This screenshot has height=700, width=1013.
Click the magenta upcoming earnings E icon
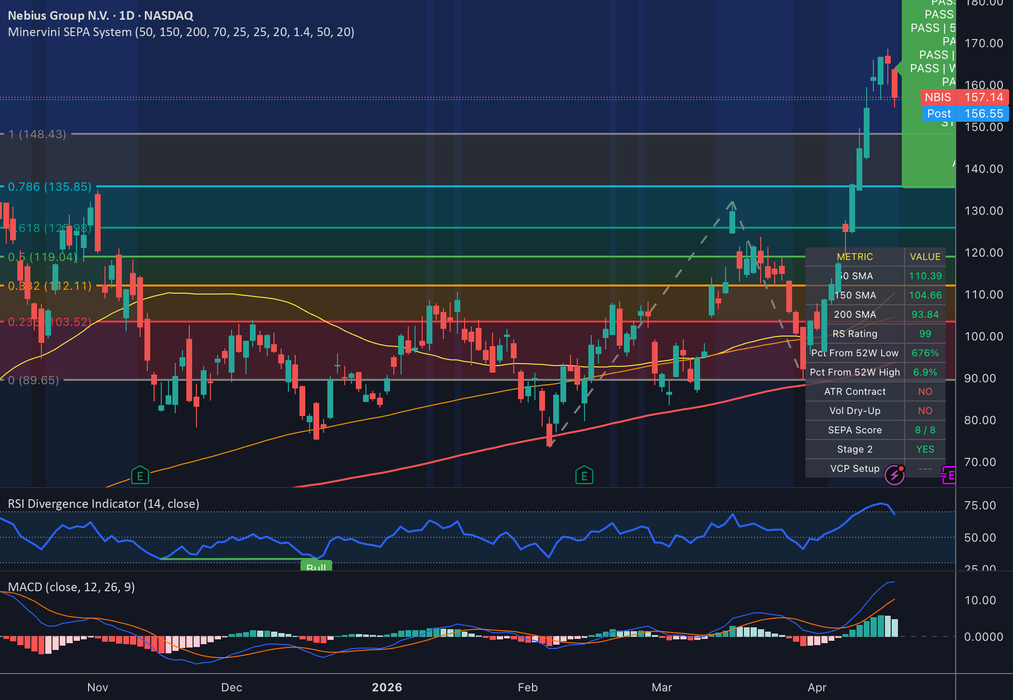tap(949, 476)
